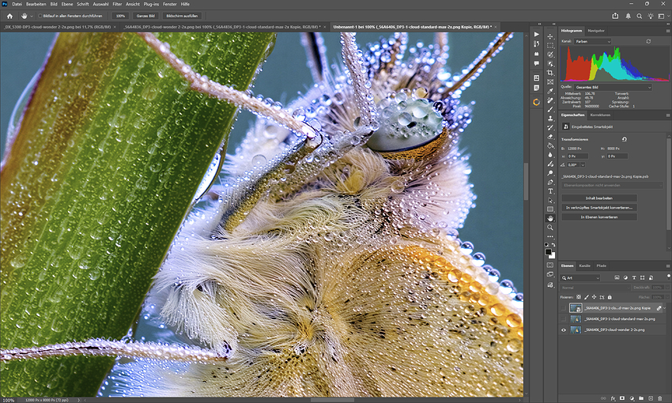Open the Datei menu
Screen dimensions: 672x403
coord(17,4)
